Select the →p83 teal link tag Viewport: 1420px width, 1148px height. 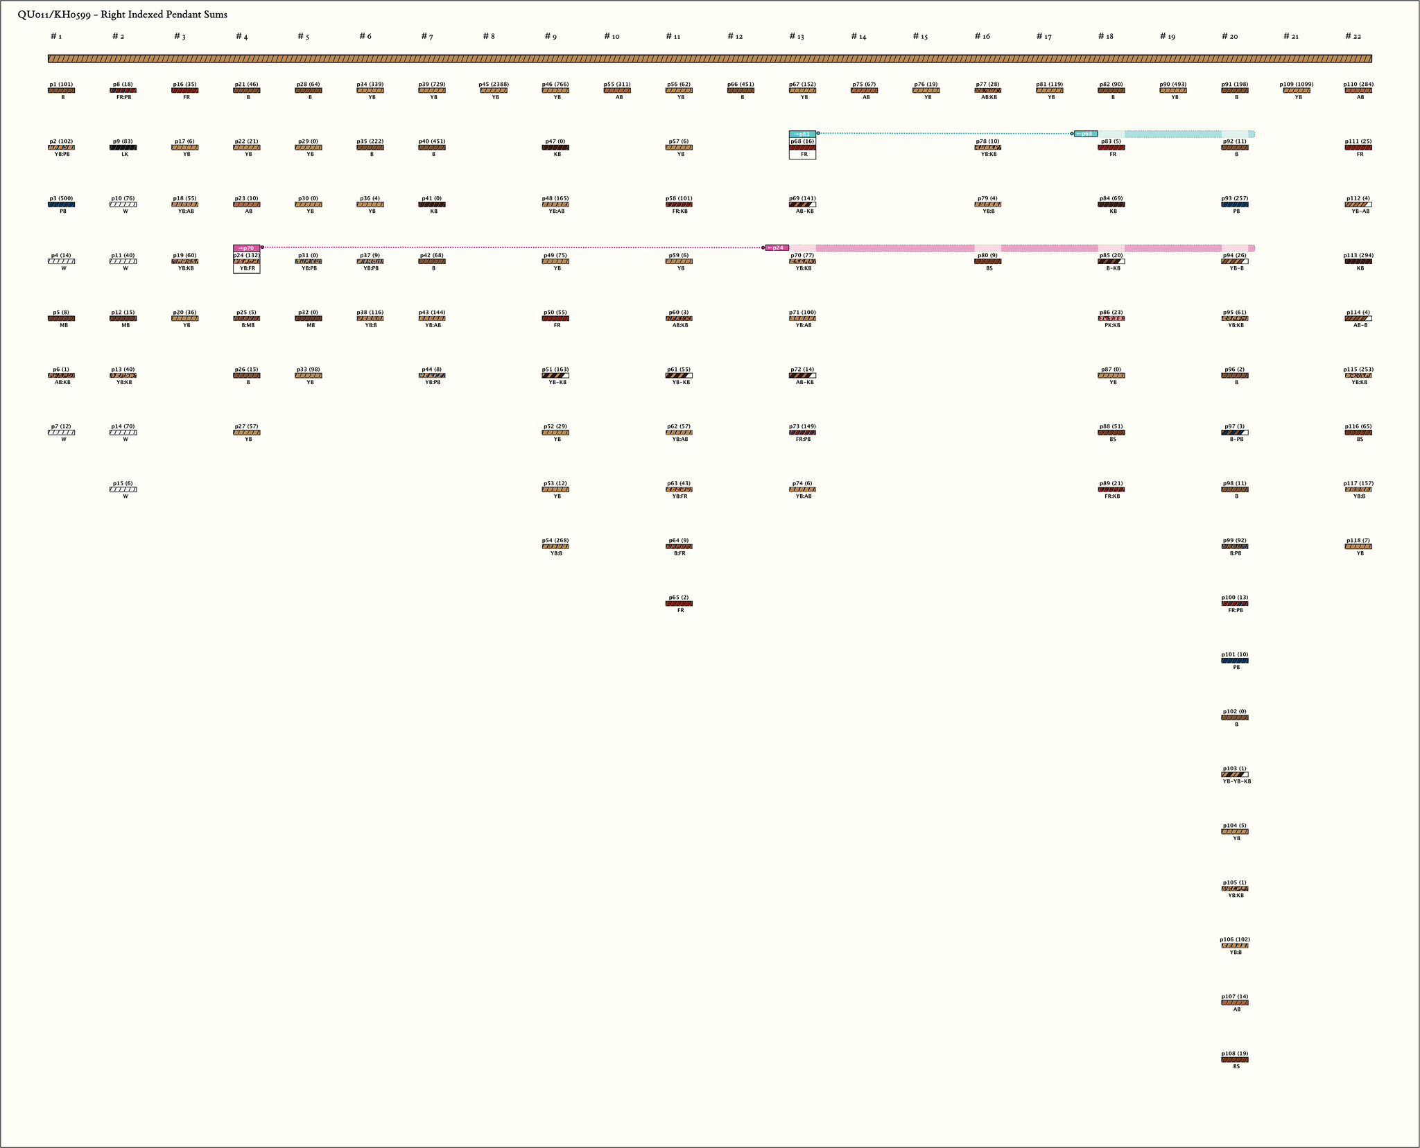click(802, 134)
